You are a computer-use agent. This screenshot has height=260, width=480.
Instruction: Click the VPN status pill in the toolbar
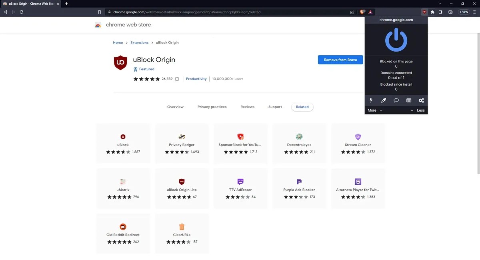coord(464,12)
